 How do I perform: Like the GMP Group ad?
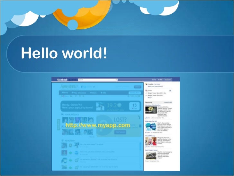click(148, 147)
